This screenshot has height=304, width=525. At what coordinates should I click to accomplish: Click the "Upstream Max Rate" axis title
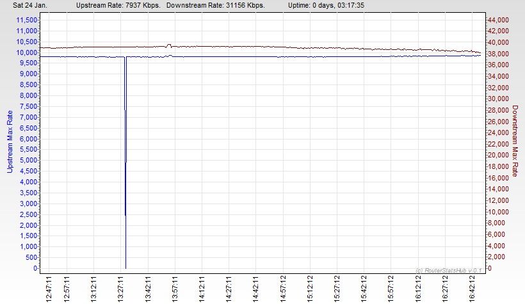[x=10, y=141]
